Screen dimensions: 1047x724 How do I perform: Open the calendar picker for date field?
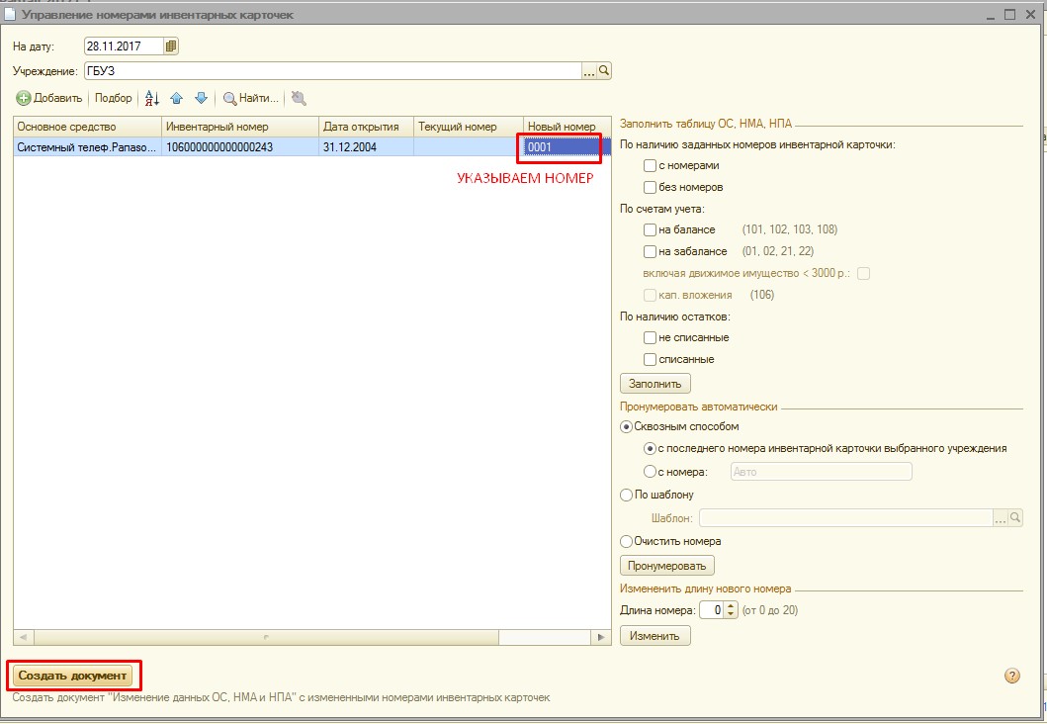(x=171, y=46)
